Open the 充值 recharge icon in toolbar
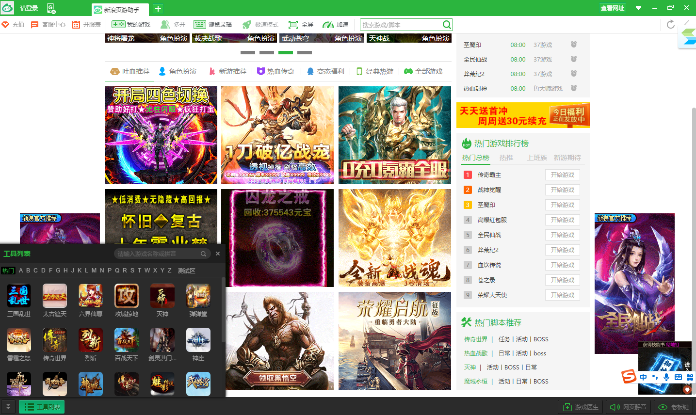Image resolution: width=696 pixels, height=415 pixels. [x=5, y=25]
